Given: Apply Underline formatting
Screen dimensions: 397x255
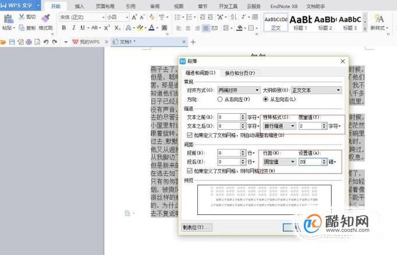Looking at the screenshot, I should click(x=82, y=27).
